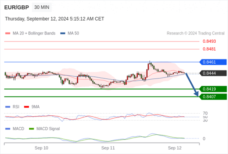Click the MACD legend label
The height and width of the screenshot is (154, 228).
coord(18,129)
